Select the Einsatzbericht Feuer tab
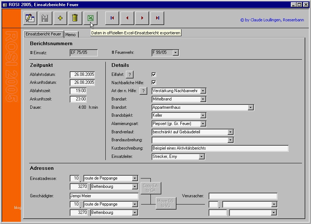Screen dimensions: 311x224 click(43, 34)
